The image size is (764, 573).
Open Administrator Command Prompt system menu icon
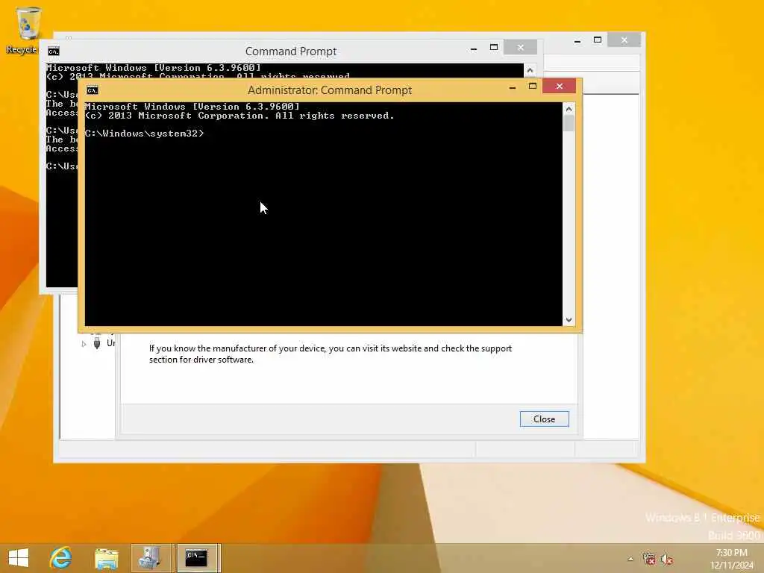[92, 90]
